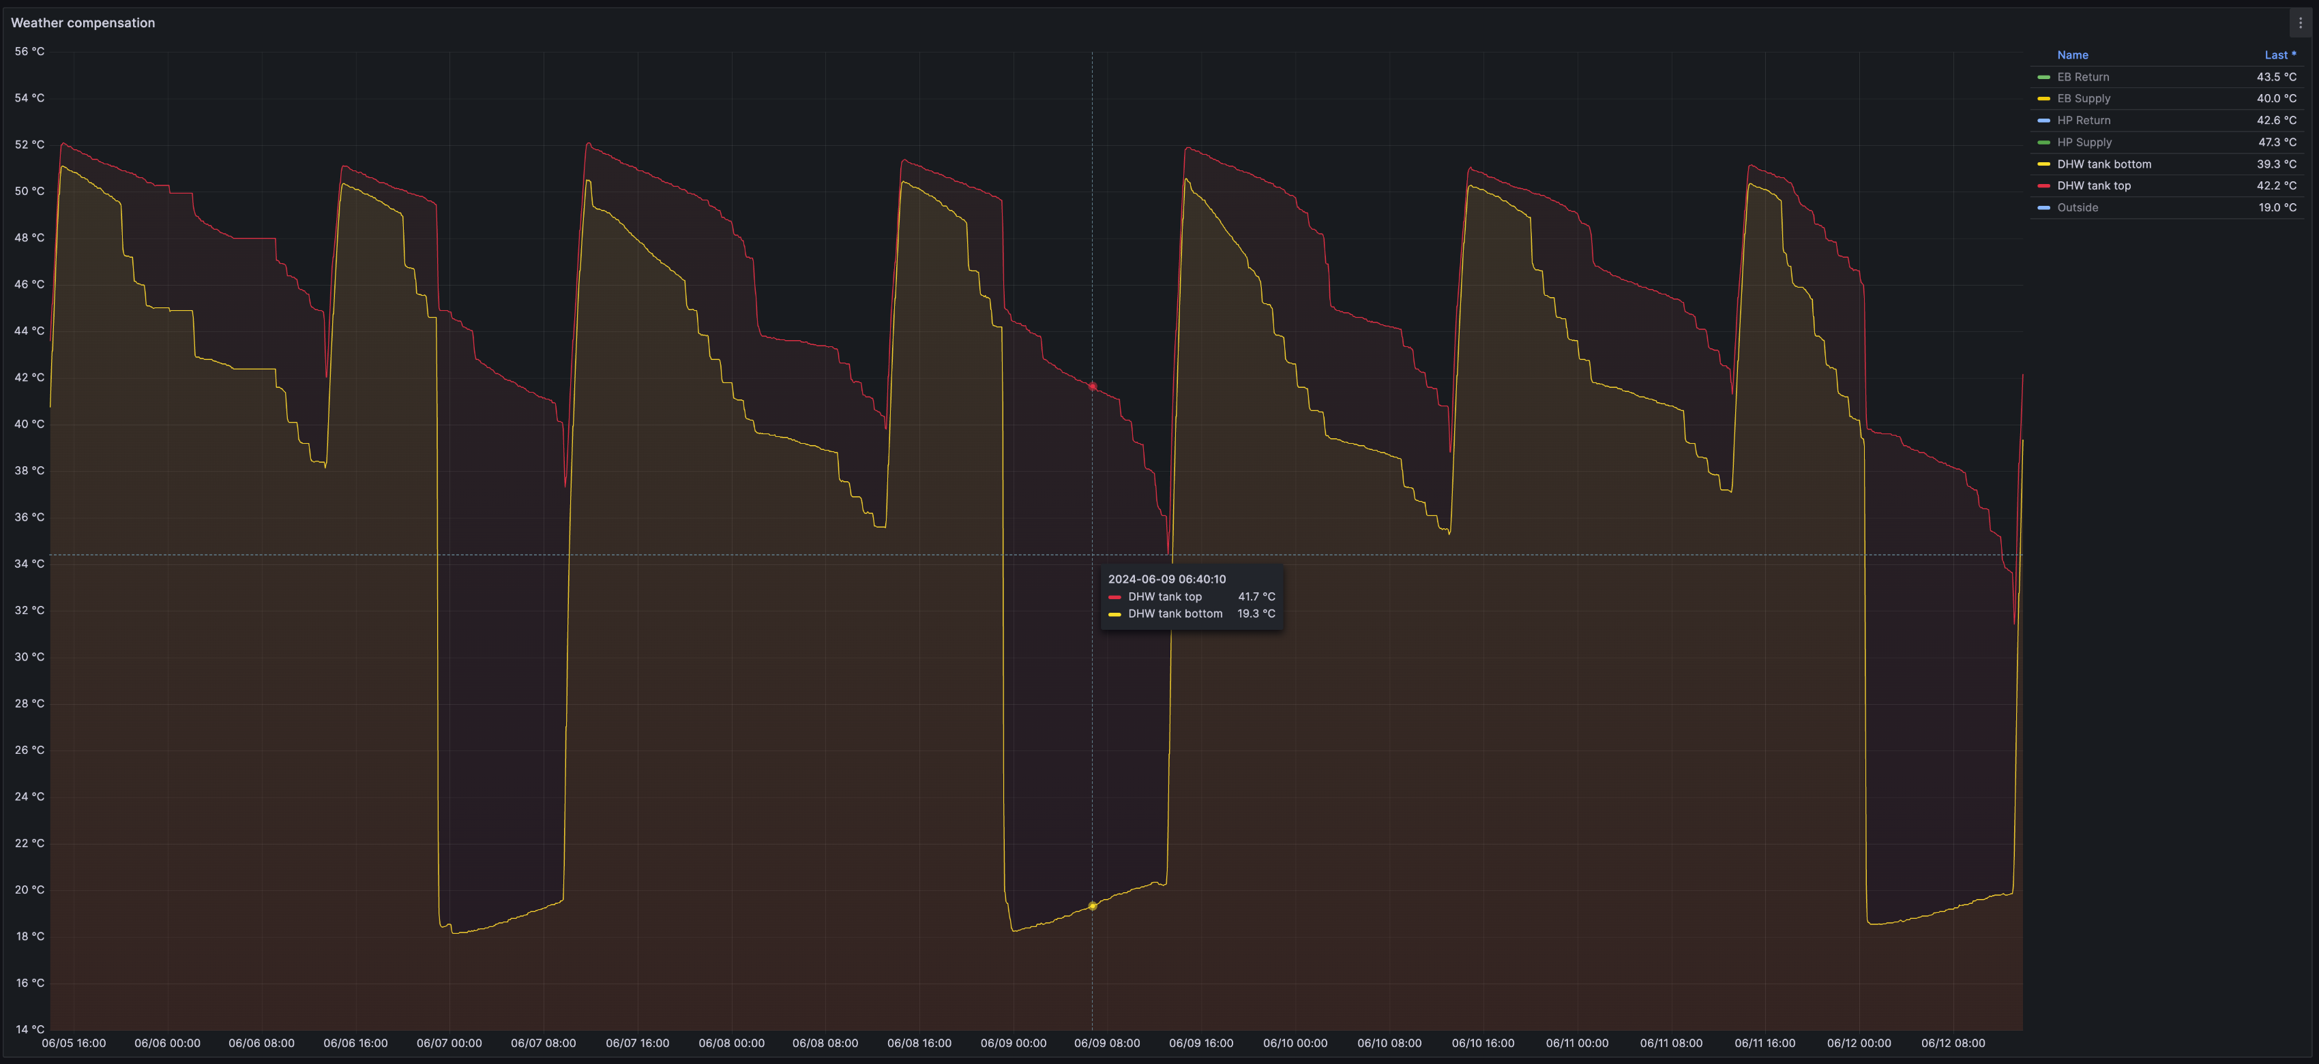
Task: Toggle EB Supply series in legend
Action: coord(2083,99)
